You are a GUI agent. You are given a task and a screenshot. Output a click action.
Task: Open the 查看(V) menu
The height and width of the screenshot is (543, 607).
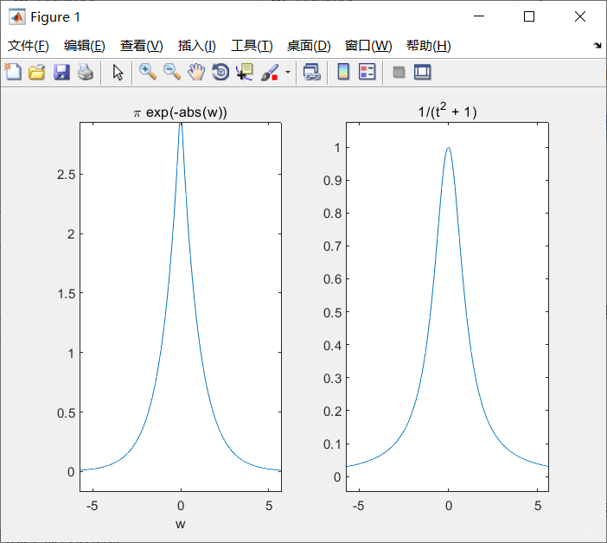141,46
